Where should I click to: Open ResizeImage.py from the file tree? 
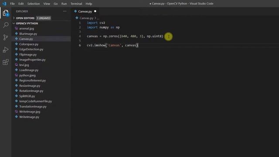click(30, 85)
